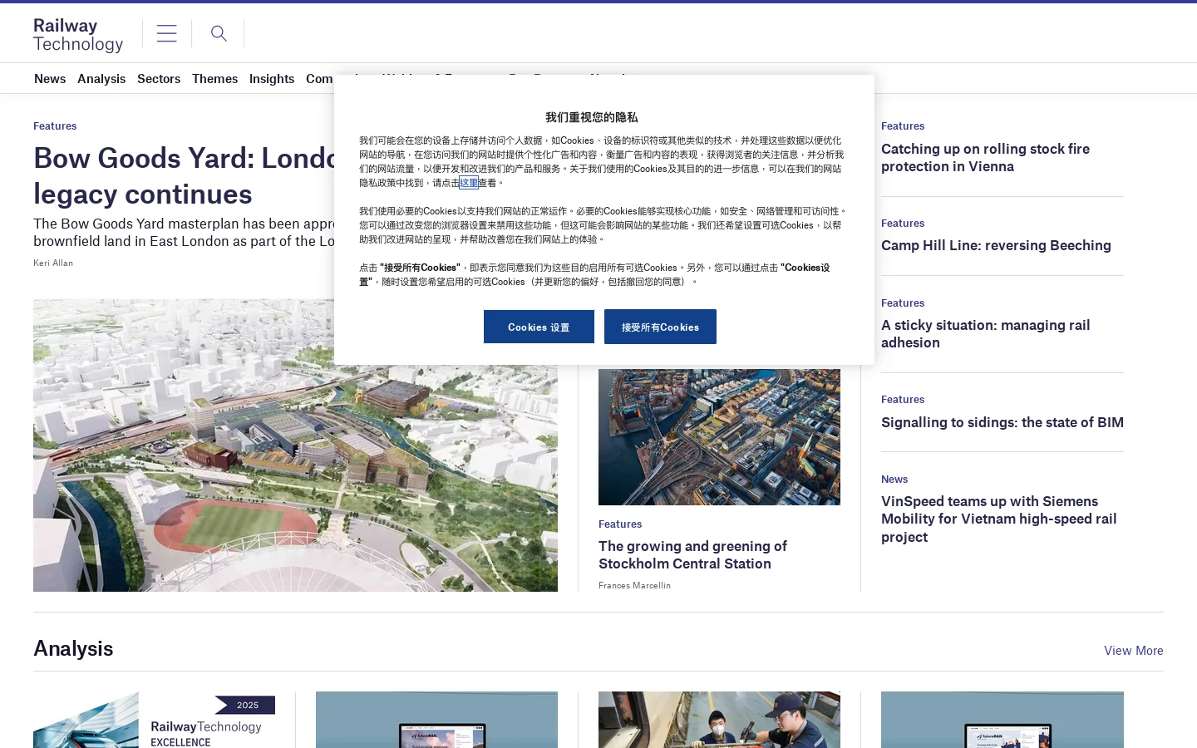Open the News menu item
Viewport: 1197px width, 748px height.
50,79
